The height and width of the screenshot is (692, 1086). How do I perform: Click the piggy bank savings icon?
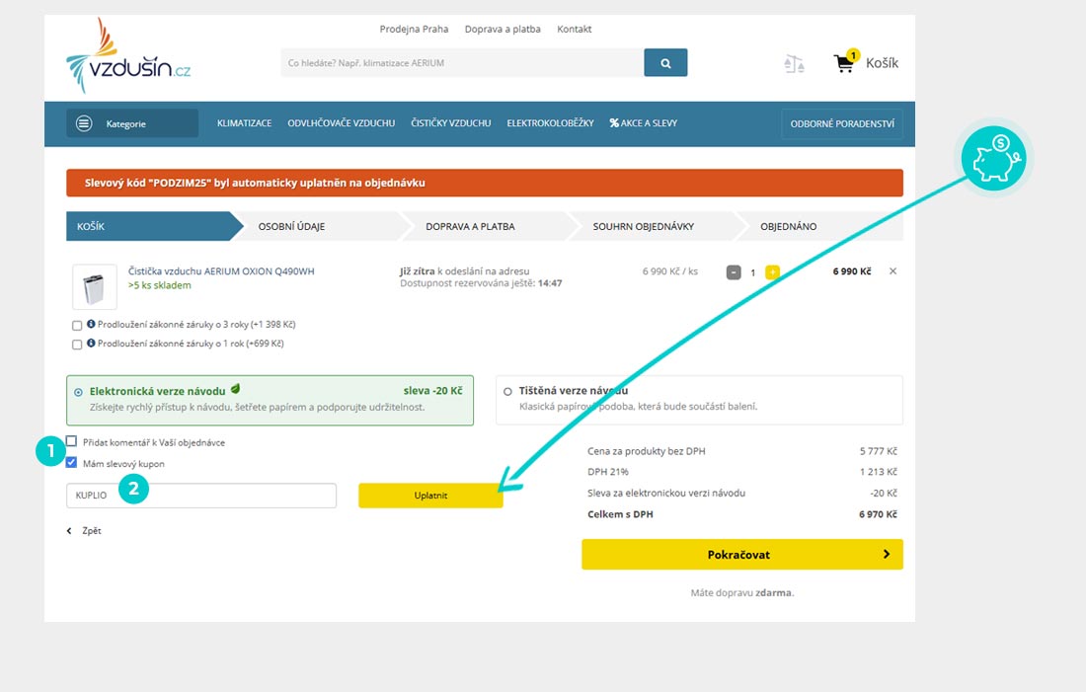tap(995, 159)
